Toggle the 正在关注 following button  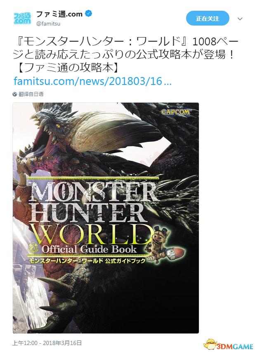(x=208, y=19)
